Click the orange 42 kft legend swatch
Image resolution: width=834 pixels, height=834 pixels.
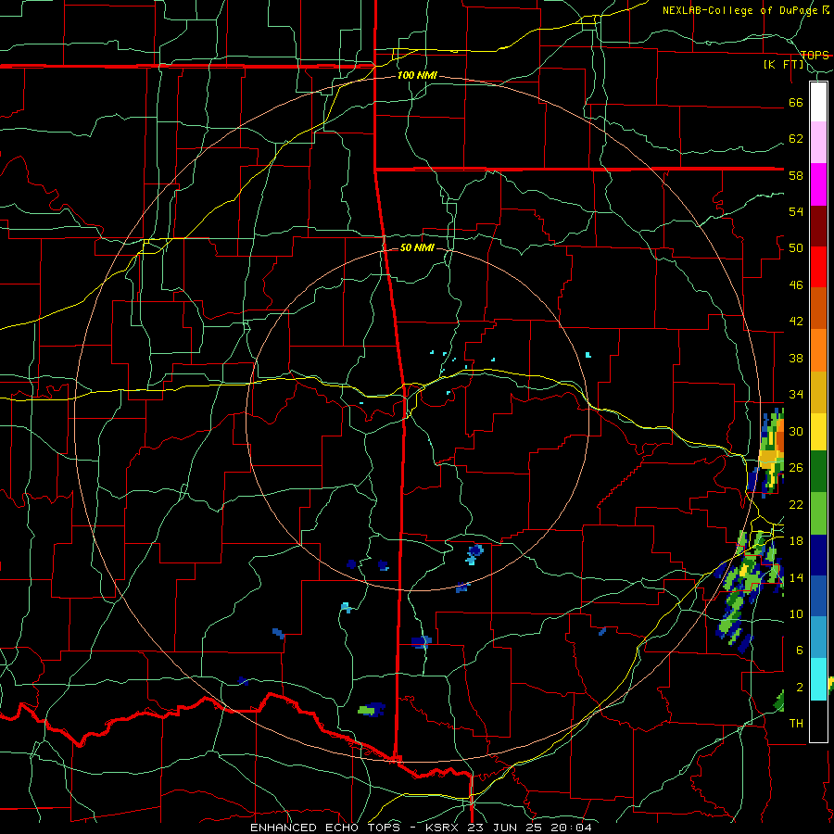pyautogui.click(x=818, y=350)
